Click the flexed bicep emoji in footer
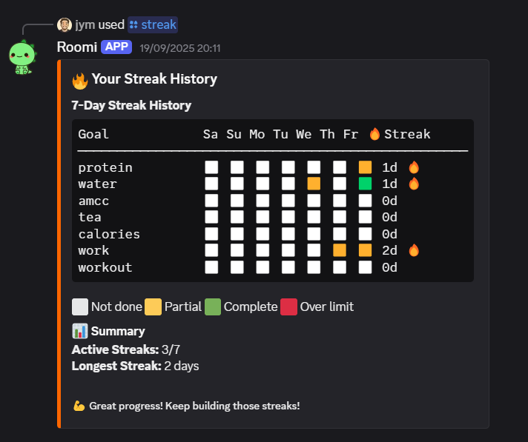This screenshot has height=442, width=528. [x=79, y=406]
